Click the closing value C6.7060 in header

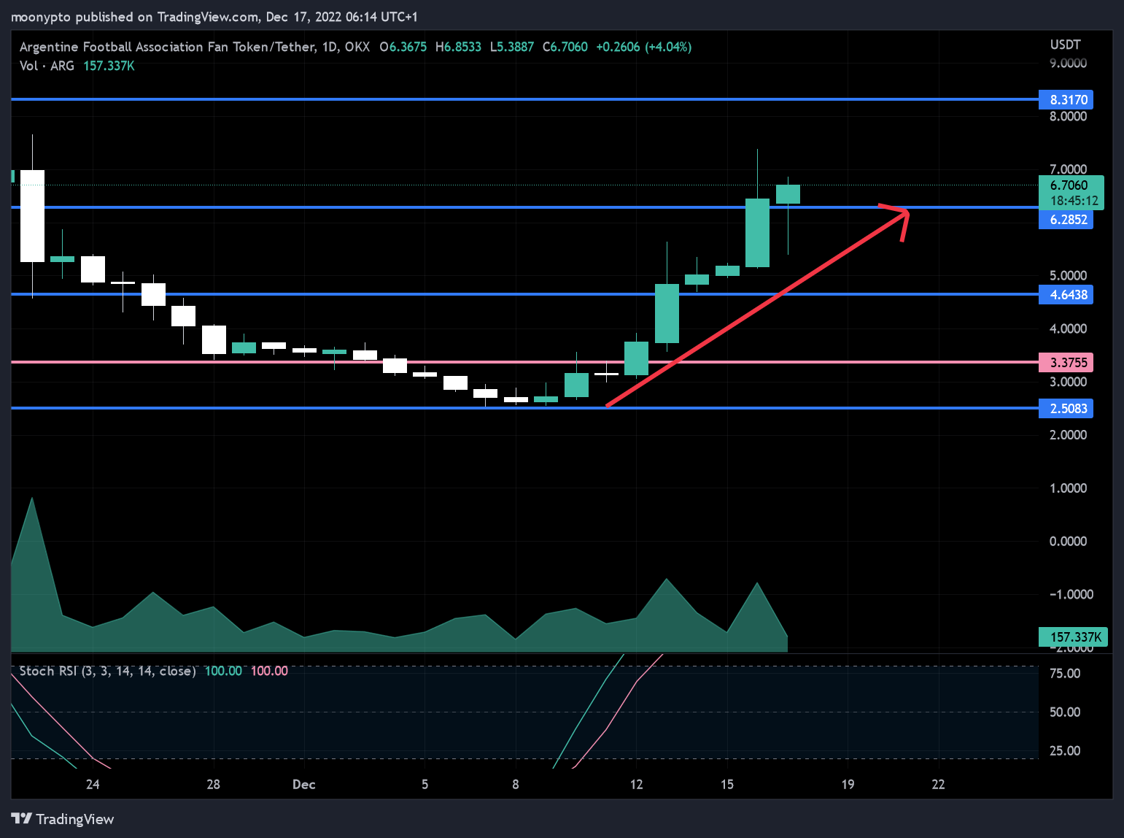pos(565,47)
